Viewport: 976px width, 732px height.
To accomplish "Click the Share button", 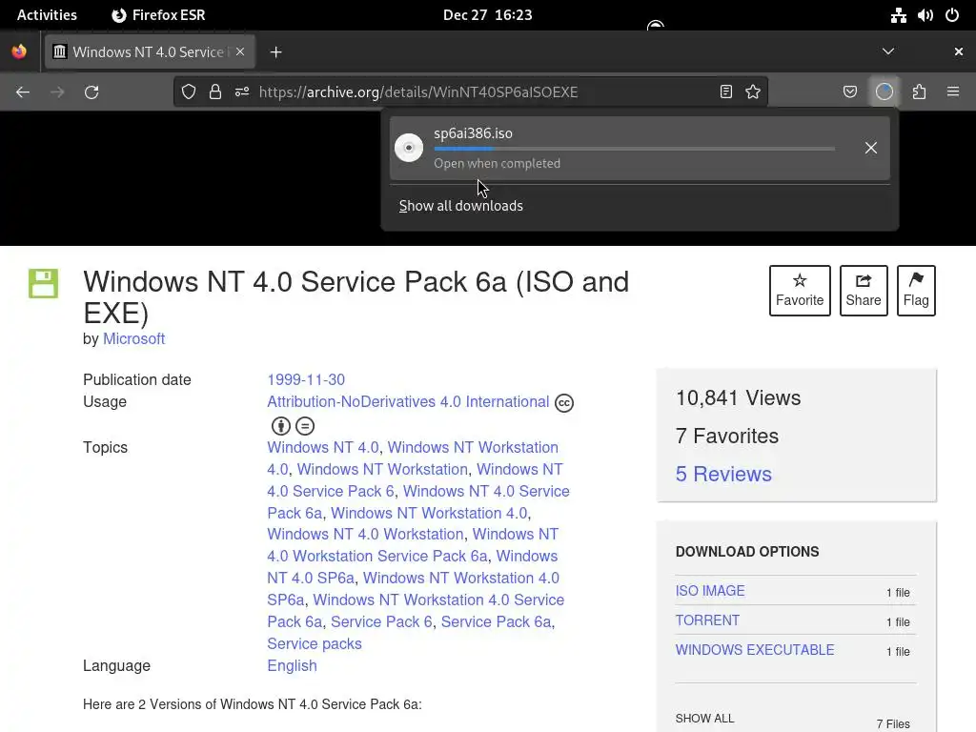I will coord(864,291).
